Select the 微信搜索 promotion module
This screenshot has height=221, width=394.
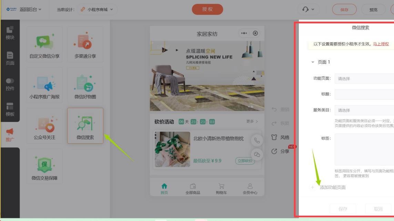point(85,126)
